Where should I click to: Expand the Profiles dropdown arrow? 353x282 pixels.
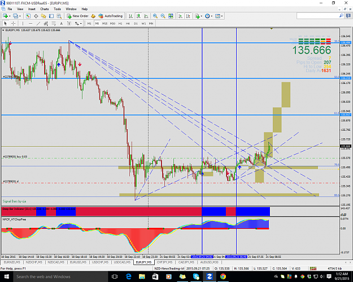20,16
